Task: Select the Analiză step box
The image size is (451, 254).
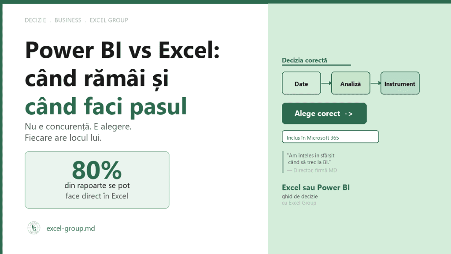Action: tap(351, 83)
